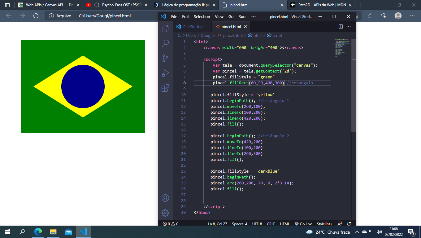Open errors and warnings in status bar
Screen dimensions: 421x238
point(171,224)
